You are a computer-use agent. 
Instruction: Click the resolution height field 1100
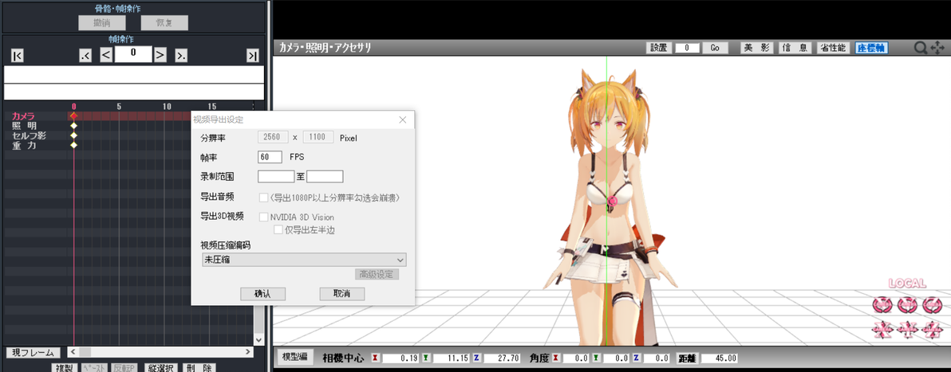[x=318, y=138]
